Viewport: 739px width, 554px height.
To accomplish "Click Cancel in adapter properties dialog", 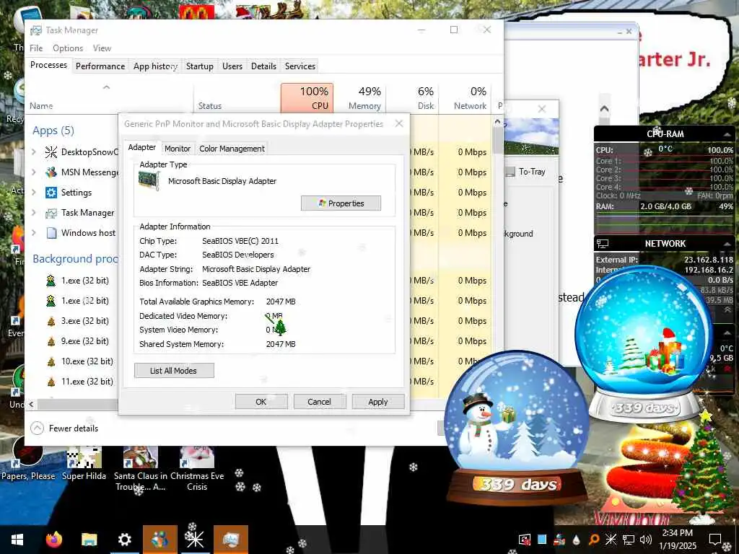I will [x=319, y=402].
